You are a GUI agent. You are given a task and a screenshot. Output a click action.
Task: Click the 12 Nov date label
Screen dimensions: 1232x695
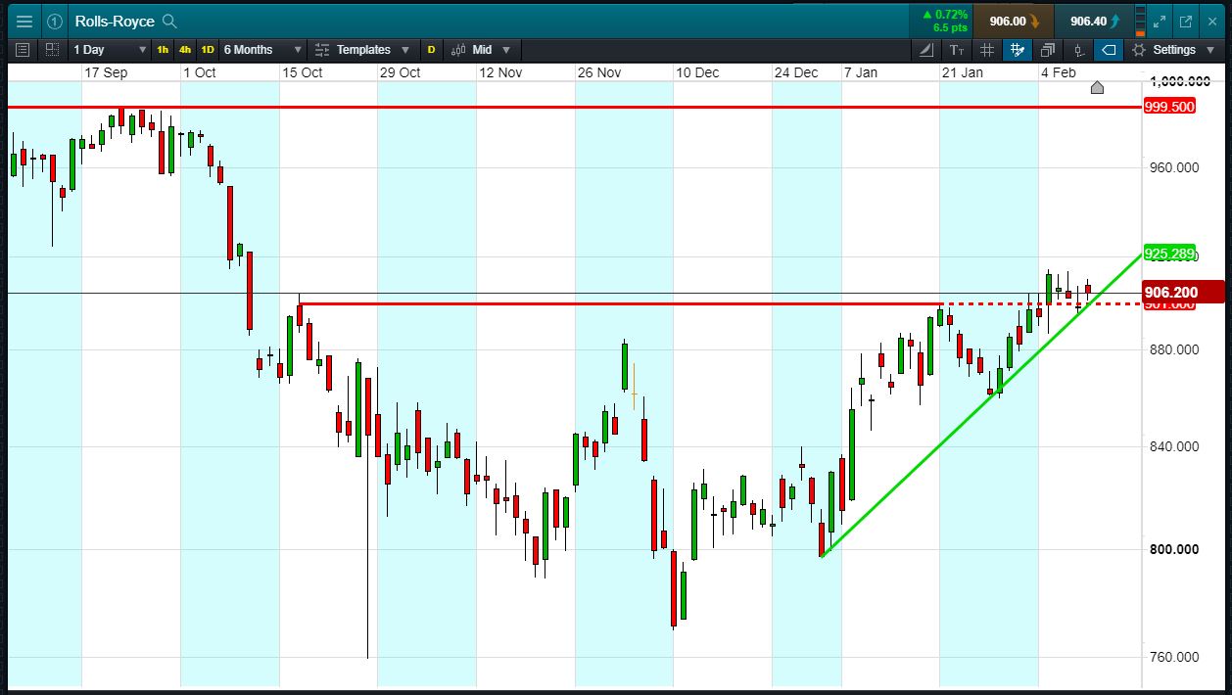[500, 72]
